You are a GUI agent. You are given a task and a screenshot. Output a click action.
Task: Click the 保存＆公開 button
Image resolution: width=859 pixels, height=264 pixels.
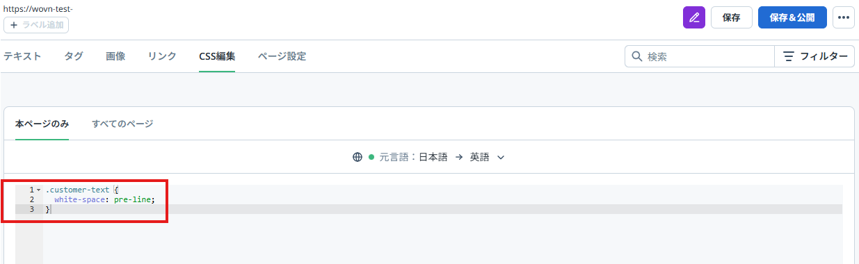click(792, 17)
